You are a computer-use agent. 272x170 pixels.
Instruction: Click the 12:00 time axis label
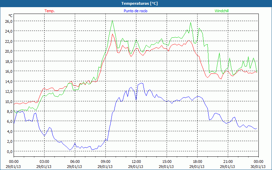pyautogui.click(x=136, y=162)
